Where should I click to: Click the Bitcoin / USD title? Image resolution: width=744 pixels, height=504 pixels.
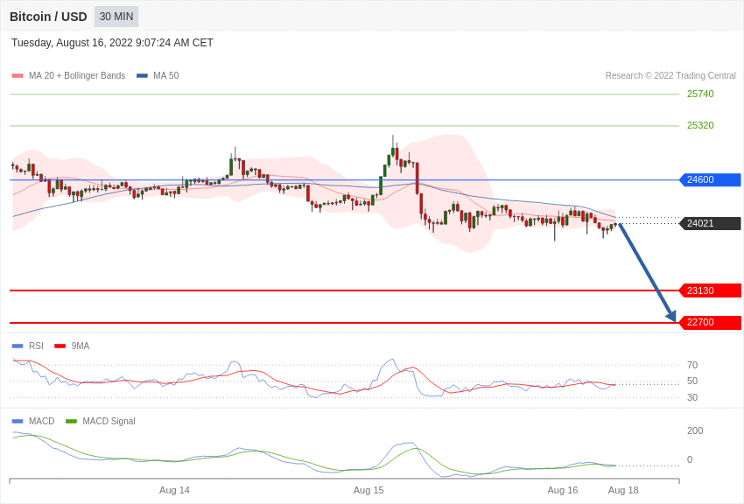point(48,17)
